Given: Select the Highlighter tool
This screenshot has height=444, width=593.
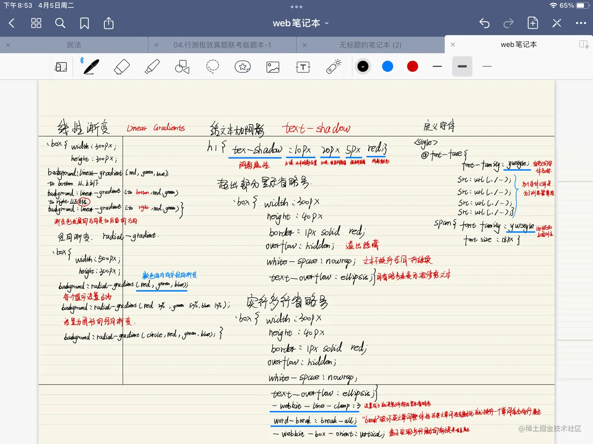Looking at the screenshot, I should pyautogui.click(x=152, y=67).
